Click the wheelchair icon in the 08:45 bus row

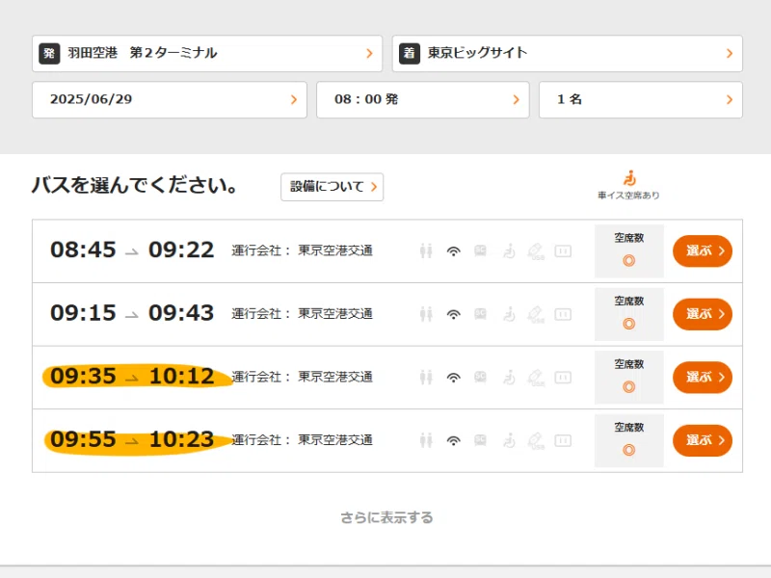click(x=509, y=251)
